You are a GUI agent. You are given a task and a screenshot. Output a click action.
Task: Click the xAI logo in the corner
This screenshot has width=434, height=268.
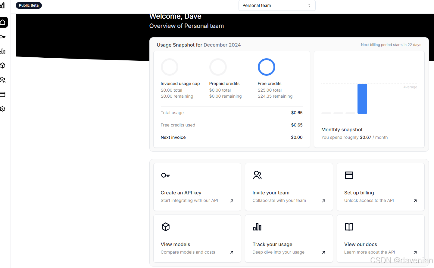2,5
